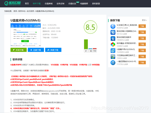
Task: Open 软件魔盒-好用的软件安装 title link
Action: [x=127, y=43]
